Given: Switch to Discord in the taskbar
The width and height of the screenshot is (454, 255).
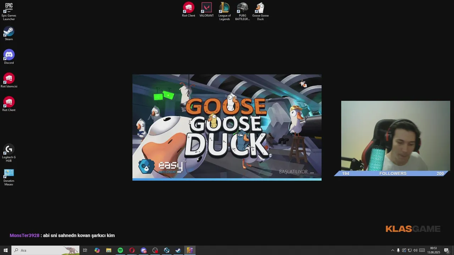Looking at the screenshot, I should [x=144, y=250].
